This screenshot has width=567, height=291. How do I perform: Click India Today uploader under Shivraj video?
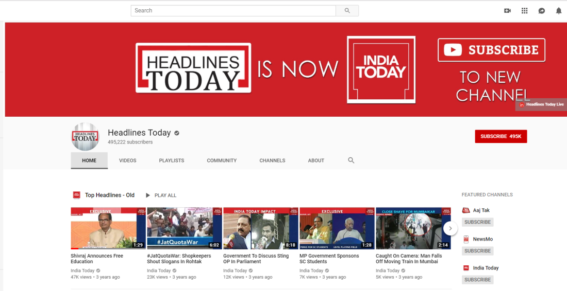(82, 270)
